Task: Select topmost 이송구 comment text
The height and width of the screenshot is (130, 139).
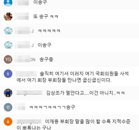Action: (40, 2)
